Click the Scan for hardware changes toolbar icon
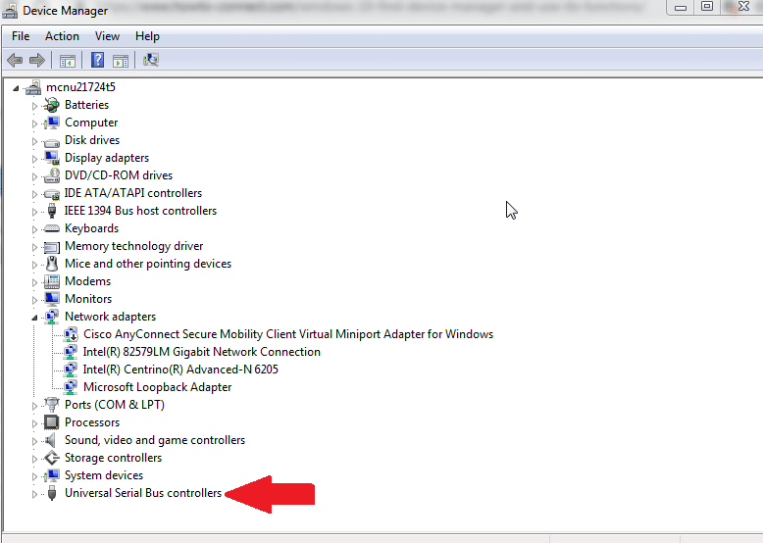Image resolution: width=763 pixels, height=543 pixels. (151, 60)
